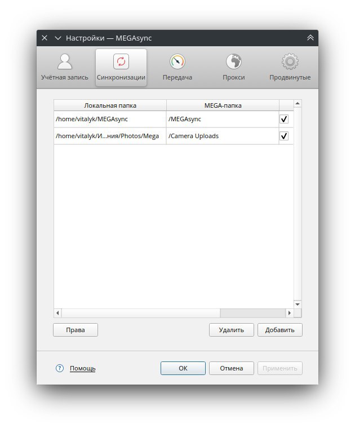Open the Прокси globe icon

point(234,61)
